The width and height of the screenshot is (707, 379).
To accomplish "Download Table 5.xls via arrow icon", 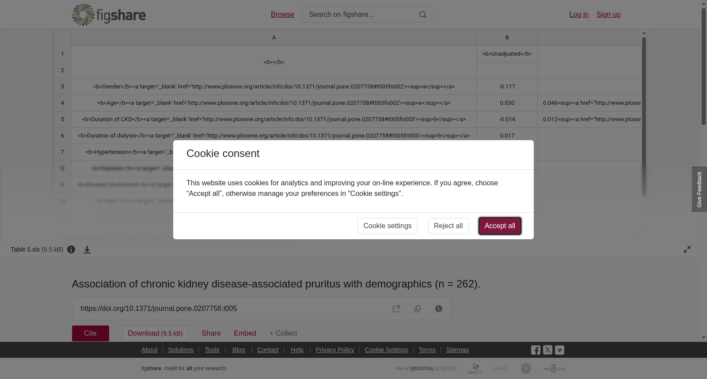I will click(87, 249).
